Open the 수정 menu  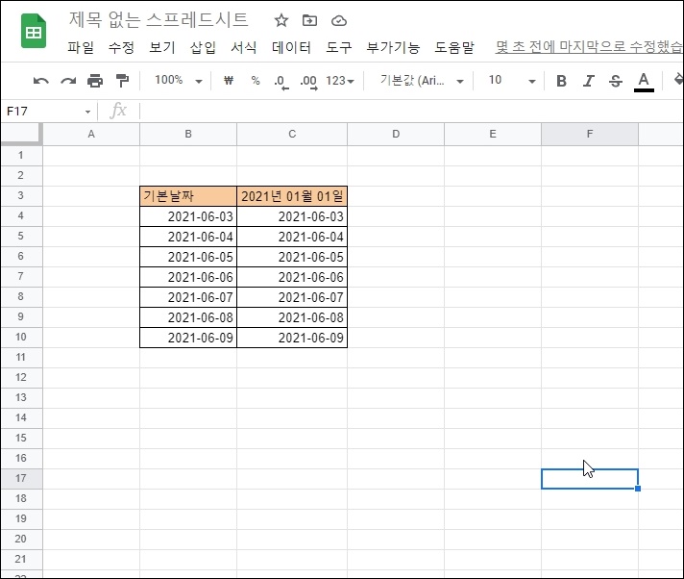(121, 47)
